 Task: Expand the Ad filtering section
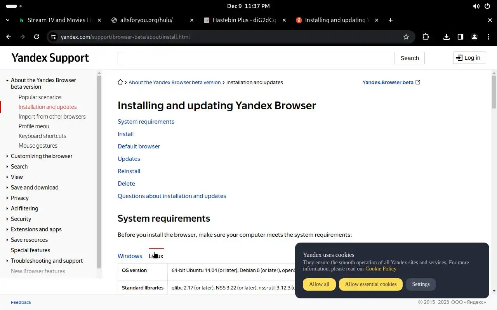pyautogui.click(x=7, y=208)
